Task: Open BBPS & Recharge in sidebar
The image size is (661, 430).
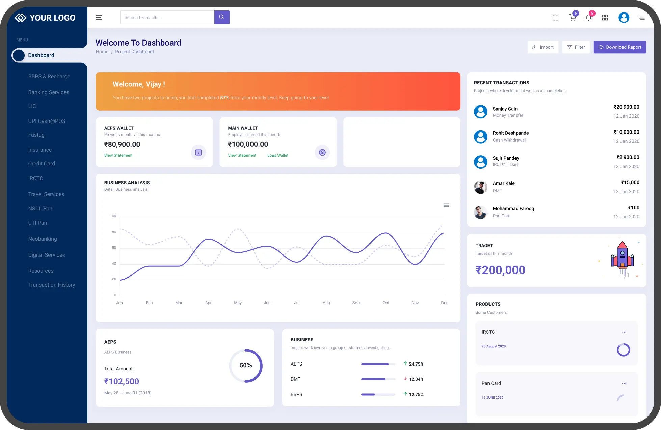Action: tap(49, 77)
